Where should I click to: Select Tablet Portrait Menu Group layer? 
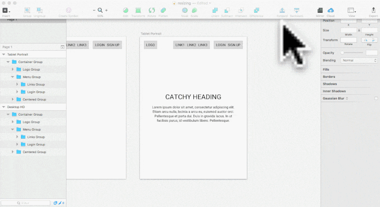pos(33,77)
